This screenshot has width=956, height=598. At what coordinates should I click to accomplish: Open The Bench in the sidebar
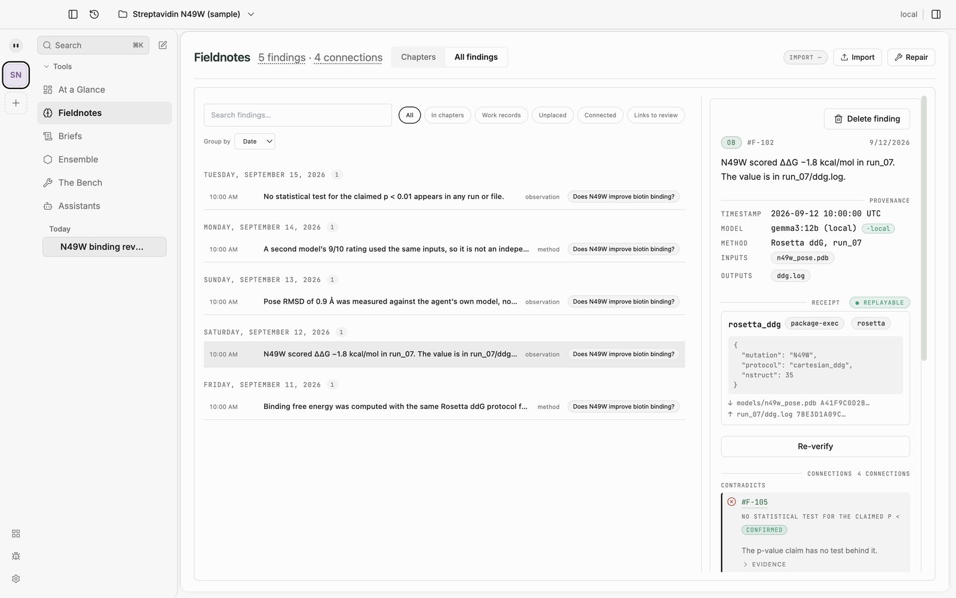(x=105, y=183)
